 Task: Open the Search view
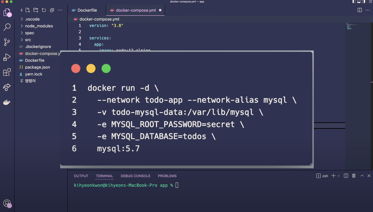coord(7,27)
